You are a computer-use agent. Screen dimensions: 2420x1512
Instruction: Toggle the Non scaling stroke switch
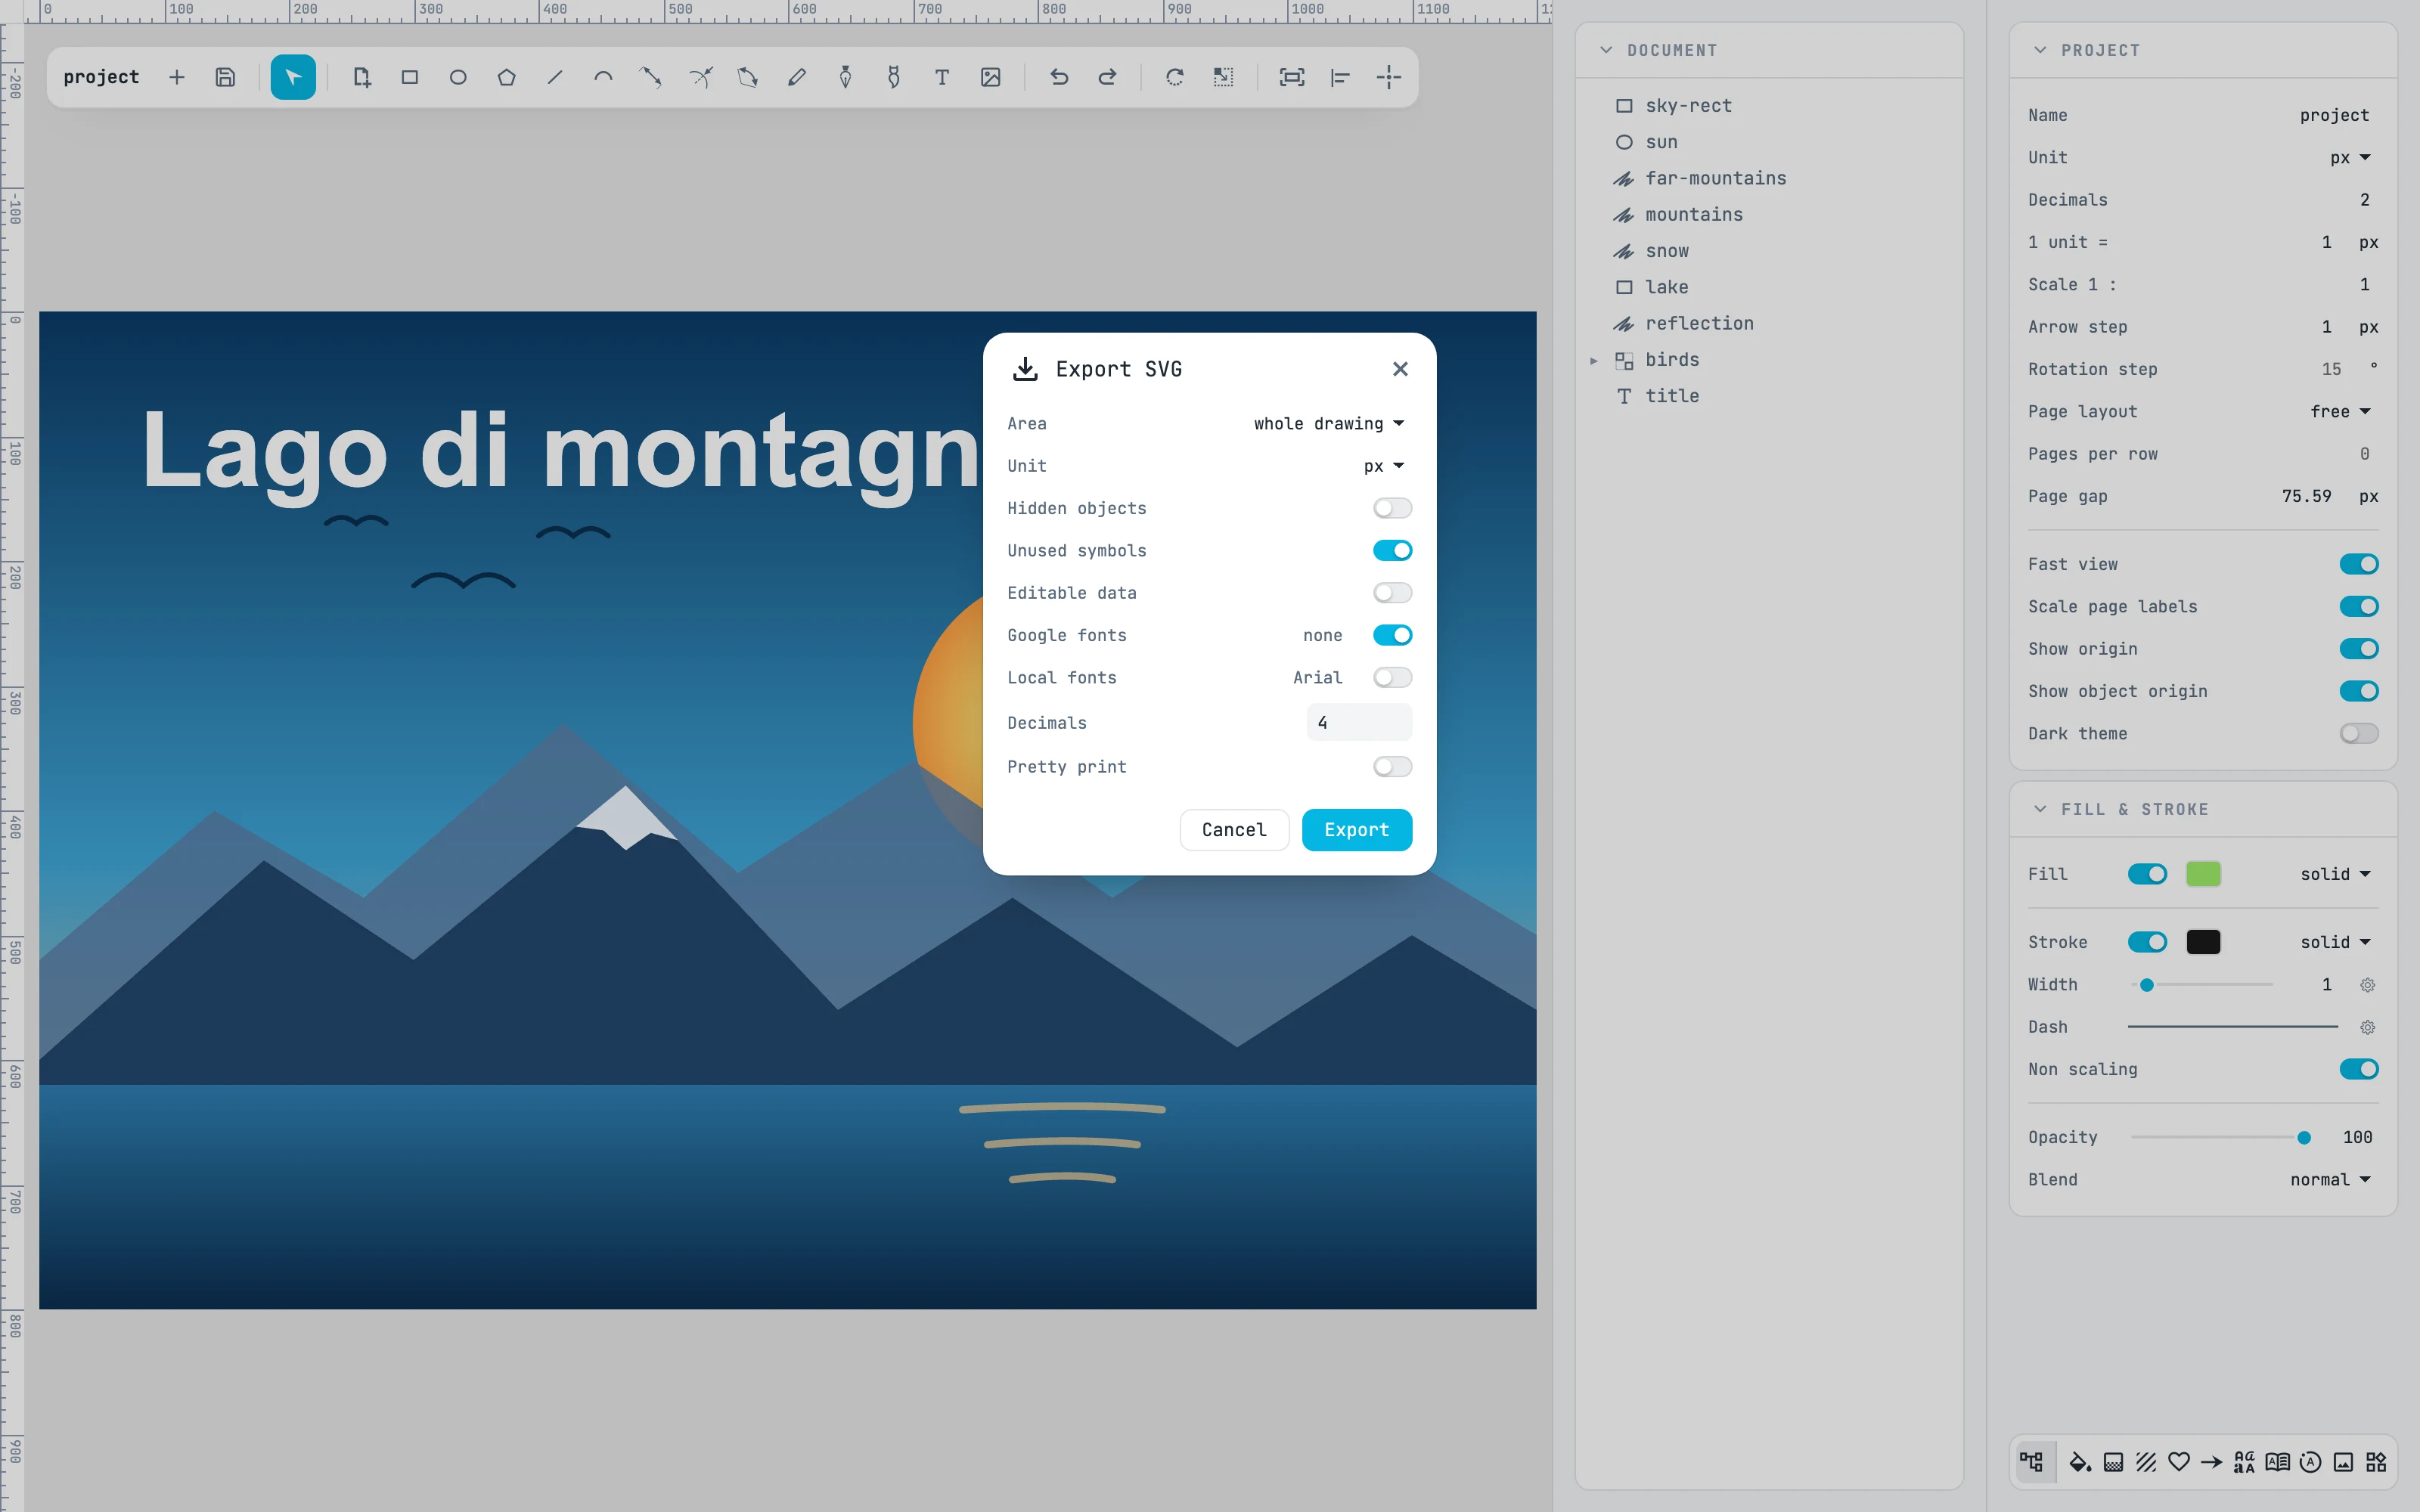2359,1069
